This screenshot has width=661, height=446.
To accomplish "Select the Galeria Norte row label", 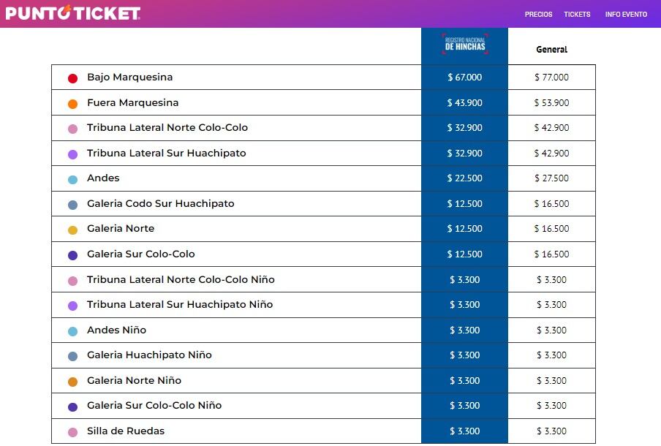I will (121, 228).
